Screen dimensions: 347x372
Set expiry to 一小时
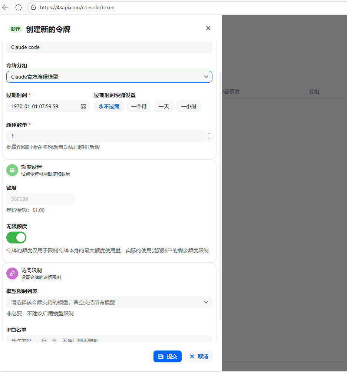(x=189, y=106)
